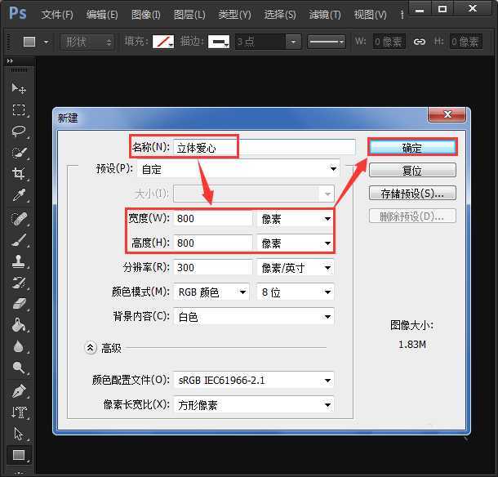Open the 背景内容 白色 dropdown
Screen dimensions: 498x477
[254, 317]
